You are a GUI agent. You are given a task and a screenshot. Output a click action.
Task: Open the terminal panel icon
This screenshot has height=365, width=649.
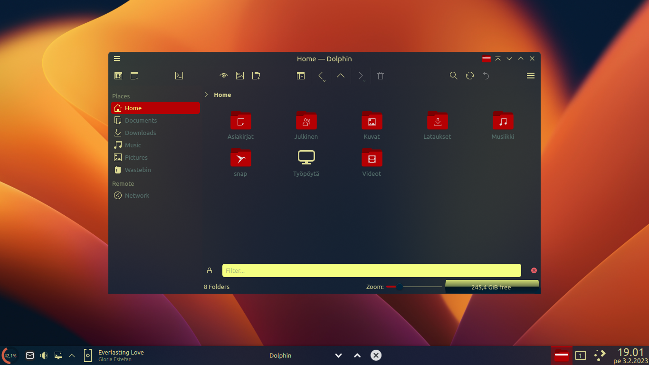click(179, 76)
